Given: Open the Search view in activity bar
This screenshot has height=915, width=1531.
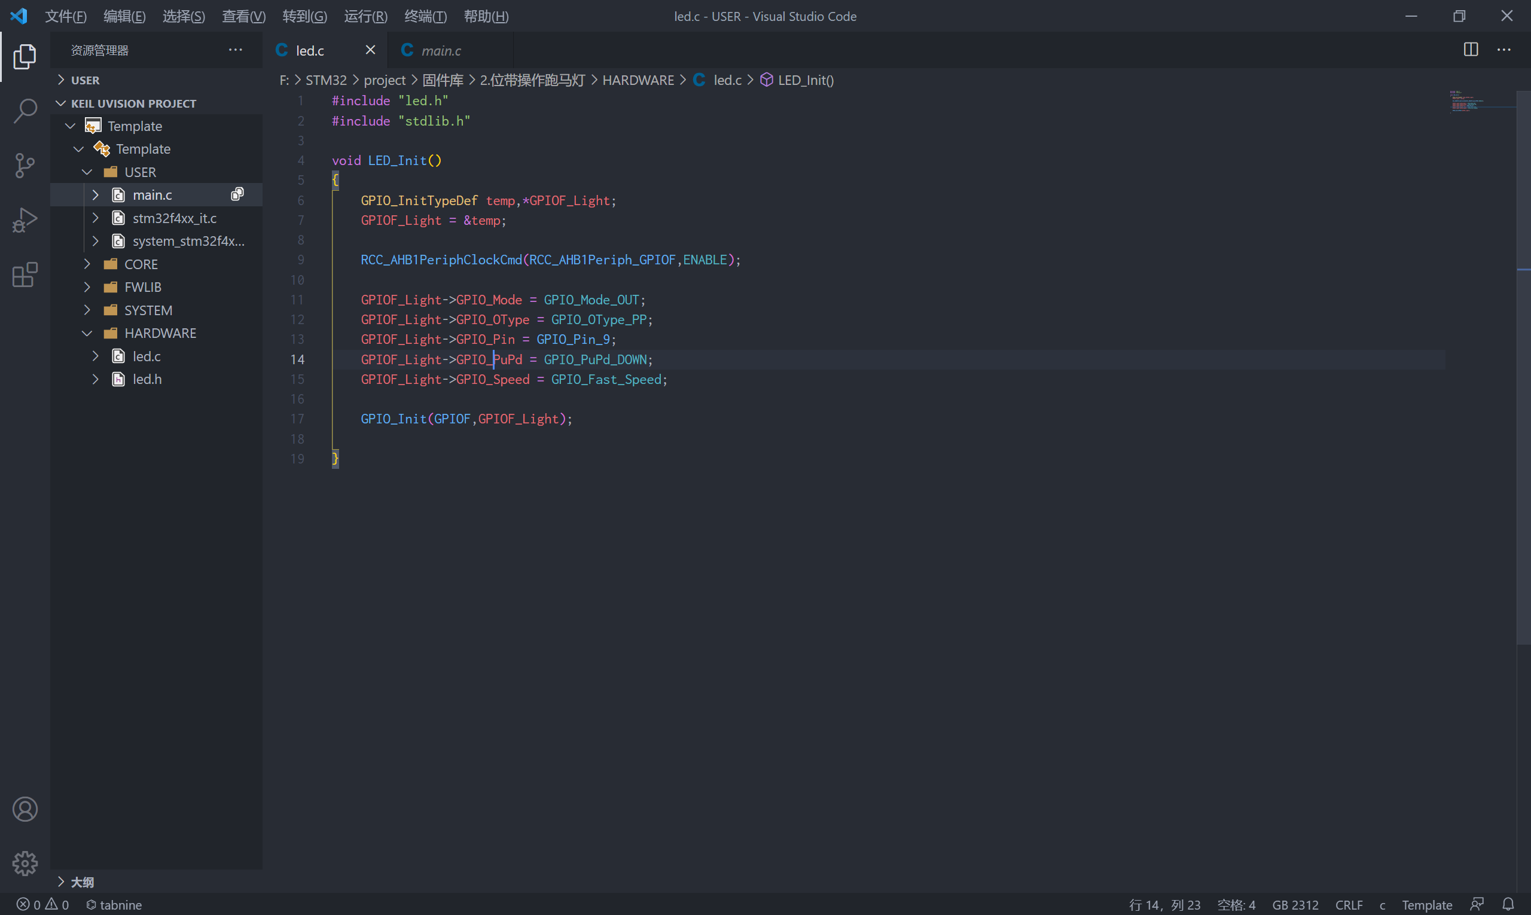Looking at the screenshot, I should click(x=25, y=111).
